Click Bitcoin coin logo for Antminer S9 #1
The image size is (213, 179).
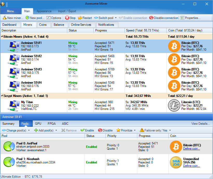pos(174,46)
